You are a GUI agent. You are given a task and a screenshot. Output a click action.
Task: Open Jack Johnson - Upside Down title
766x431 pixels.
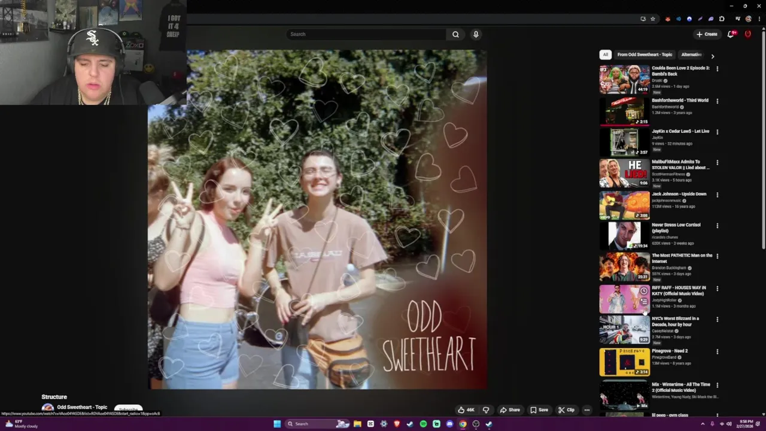click(679, 194)
